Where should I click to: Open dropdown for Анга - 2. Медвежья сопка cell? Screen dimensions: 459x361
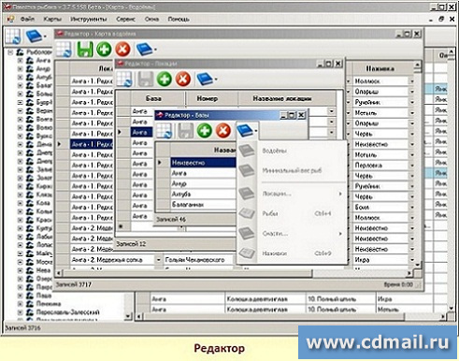[159, 260]
